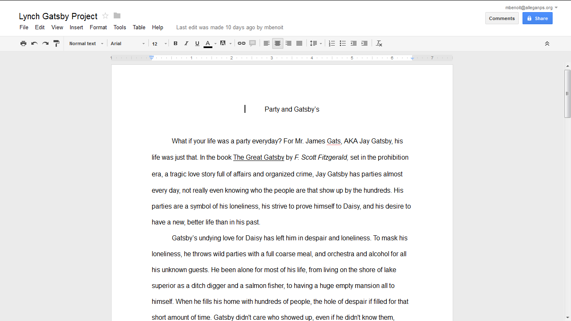
Task: Collapse the menus with the double chevron
Action: click(547, 43)
